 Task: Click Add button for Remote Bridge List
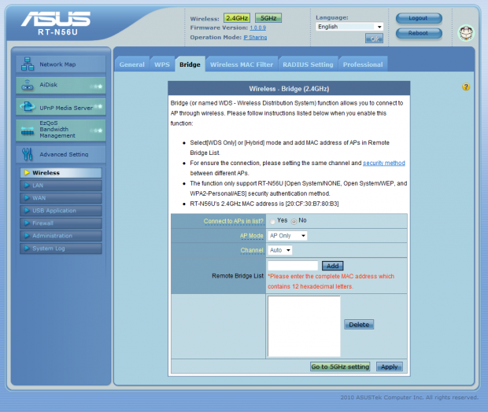[332, 266]
